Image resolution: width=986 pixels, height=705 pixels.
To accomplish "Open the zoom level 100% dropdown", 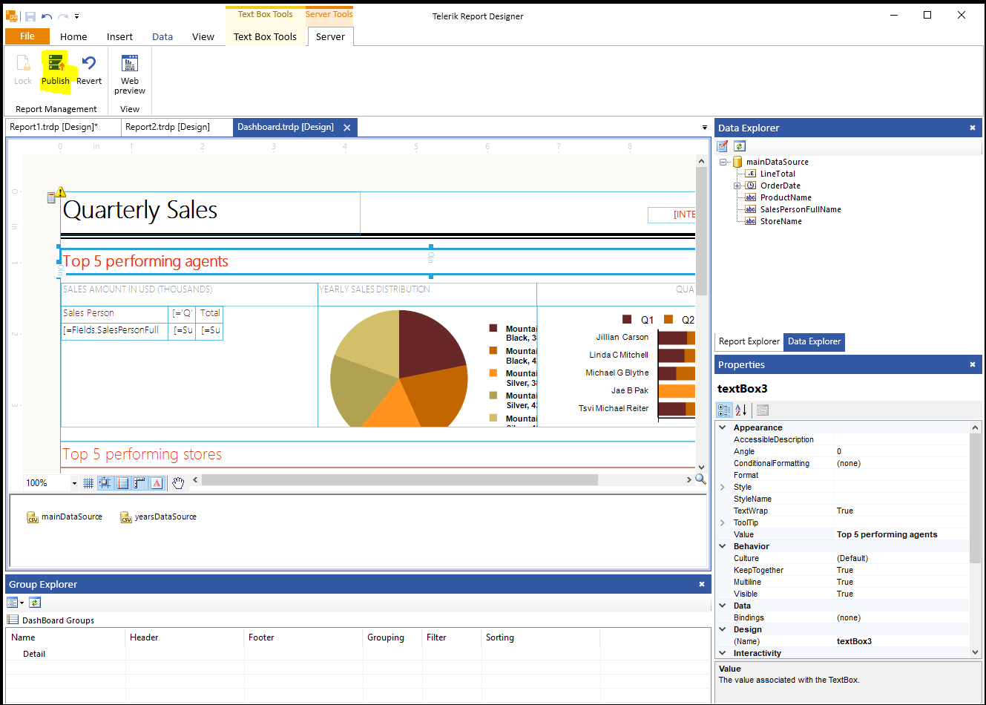I will tap(74, 483).
